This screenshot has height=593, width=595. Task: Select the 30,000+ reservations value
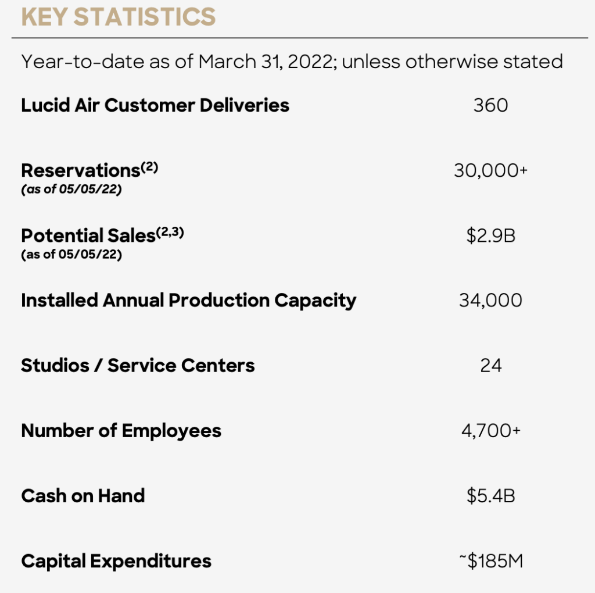[490, 170]
